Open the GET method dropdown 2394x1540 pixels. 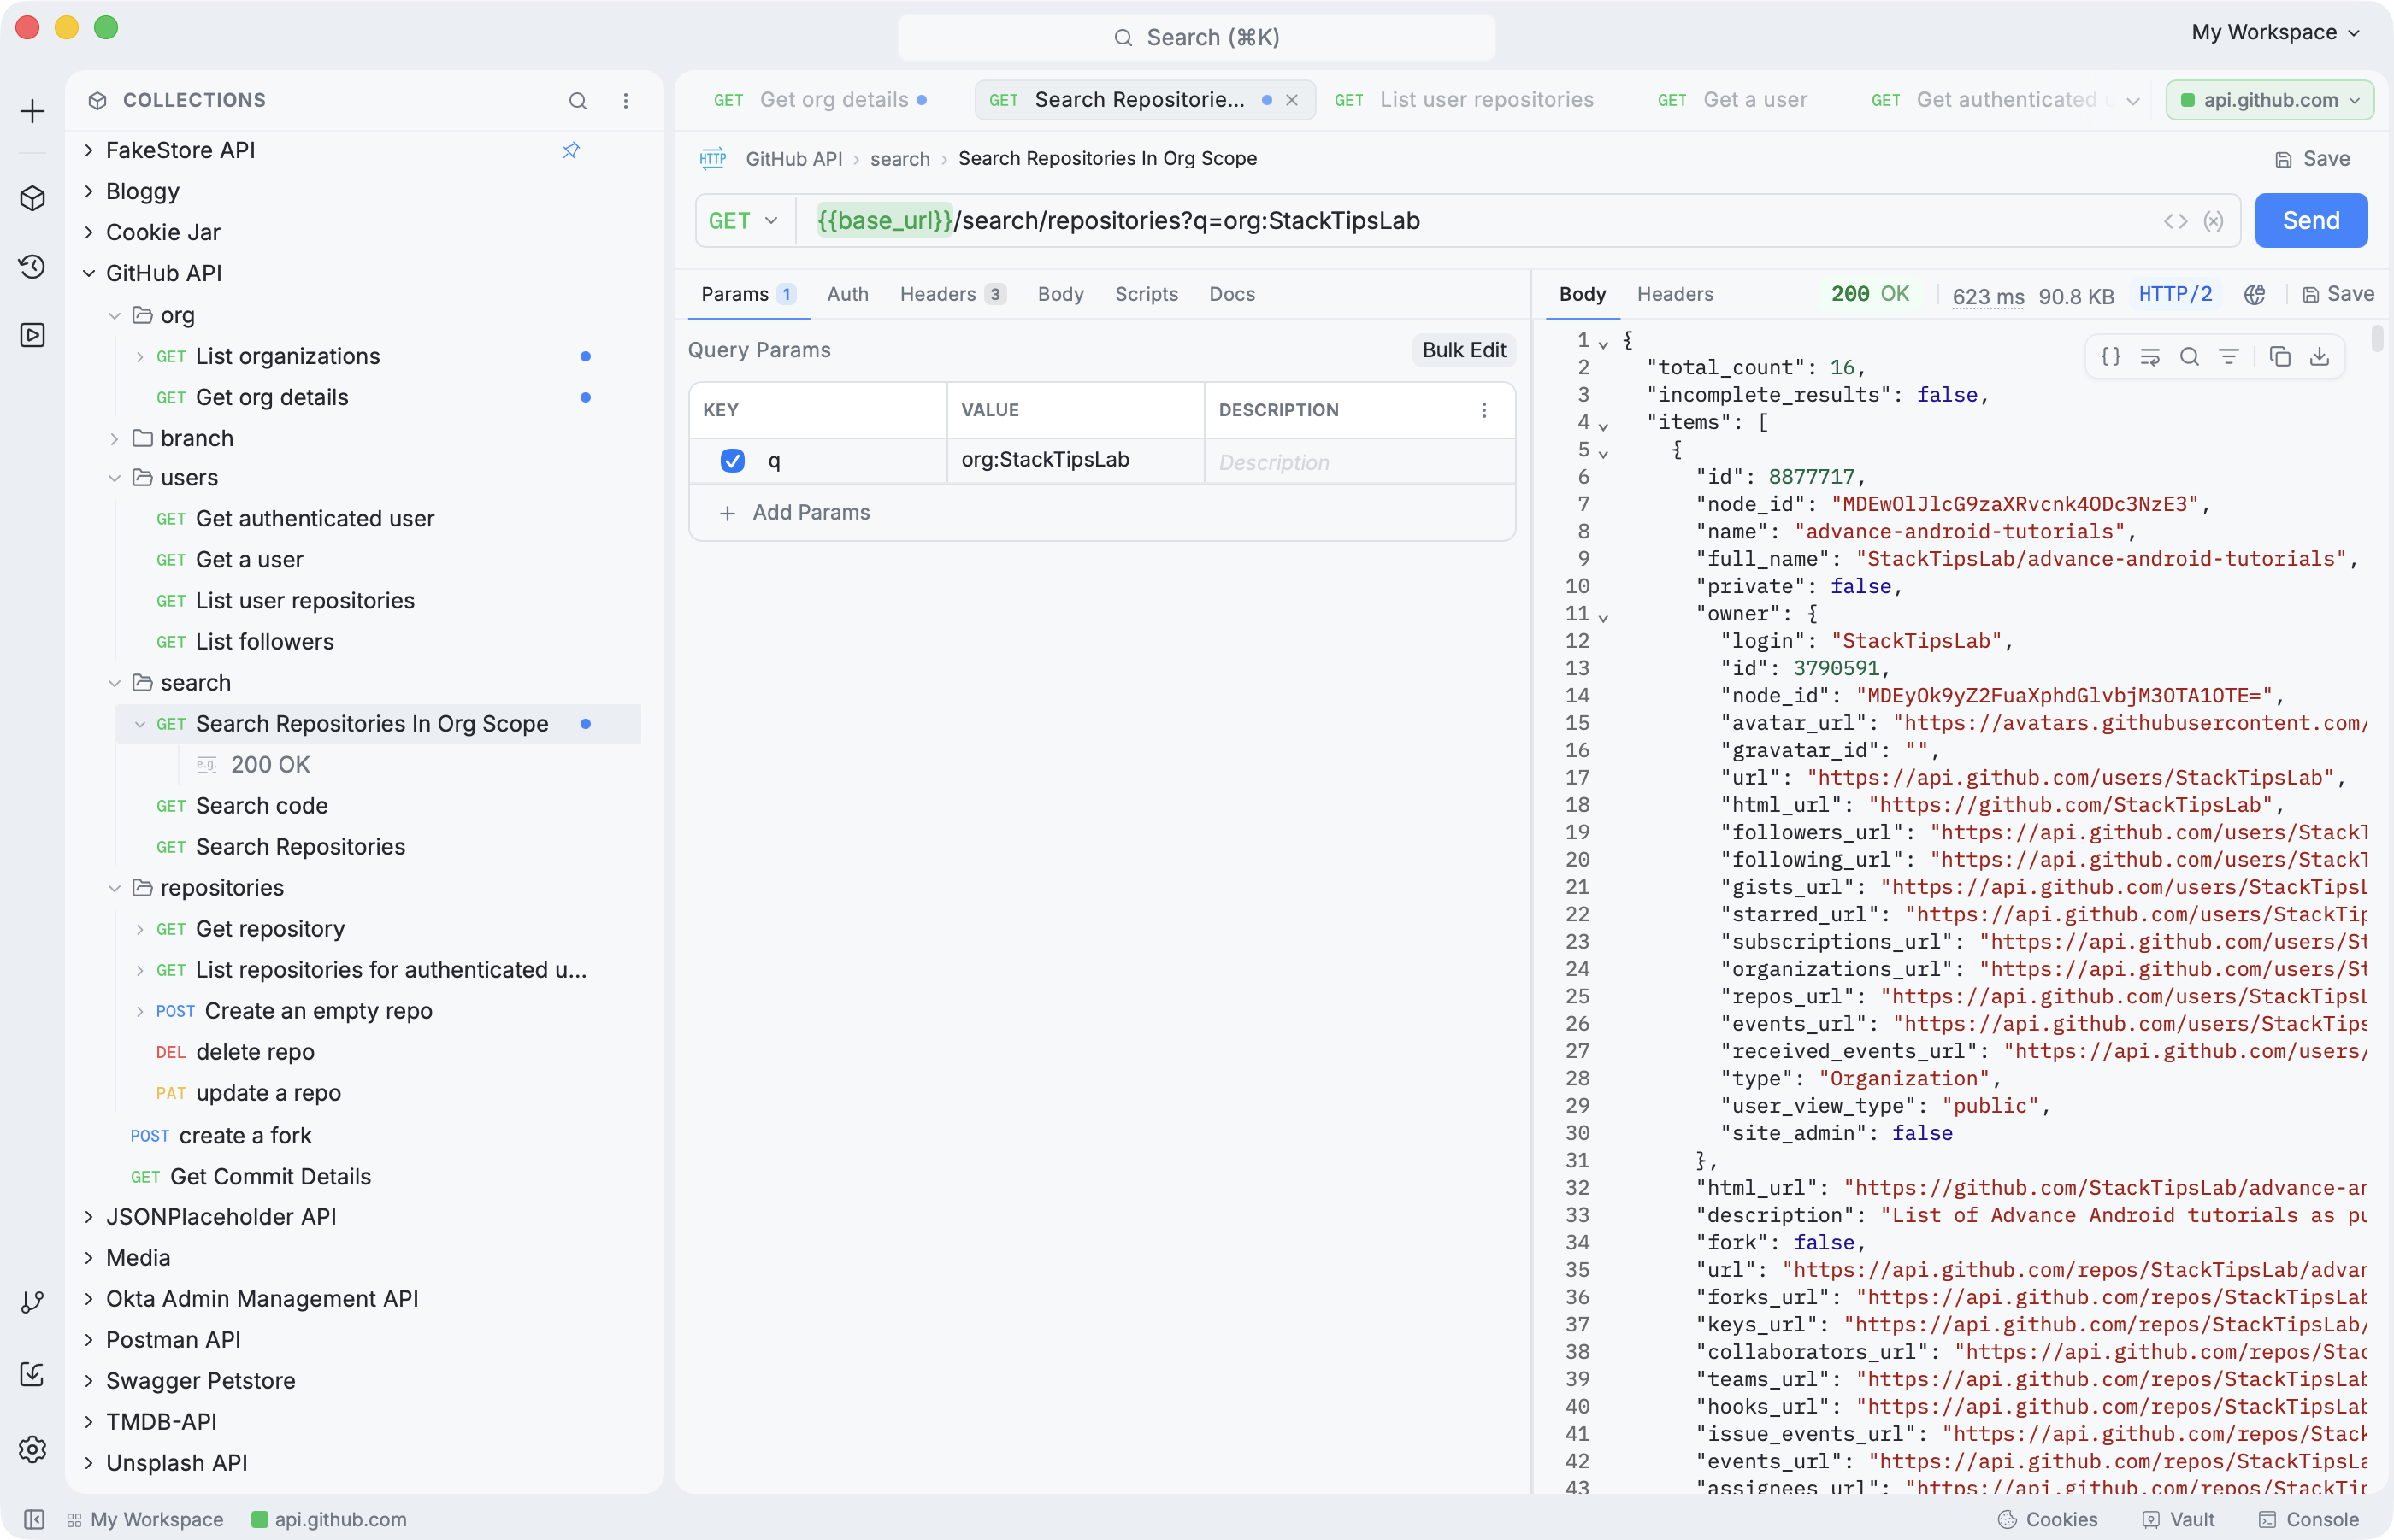[x=743, y=221]
